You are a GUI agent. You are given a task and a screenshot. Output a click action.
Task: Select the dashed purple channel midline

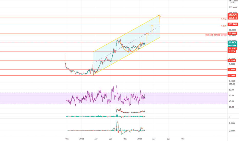click(x=126, y=45)
